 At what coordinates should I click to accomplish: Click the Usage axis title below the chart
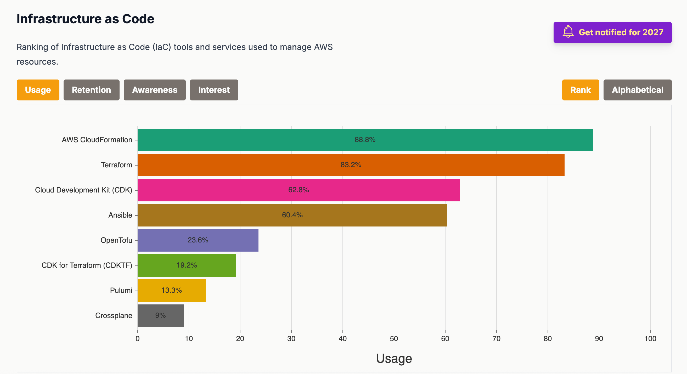[394, 358]
